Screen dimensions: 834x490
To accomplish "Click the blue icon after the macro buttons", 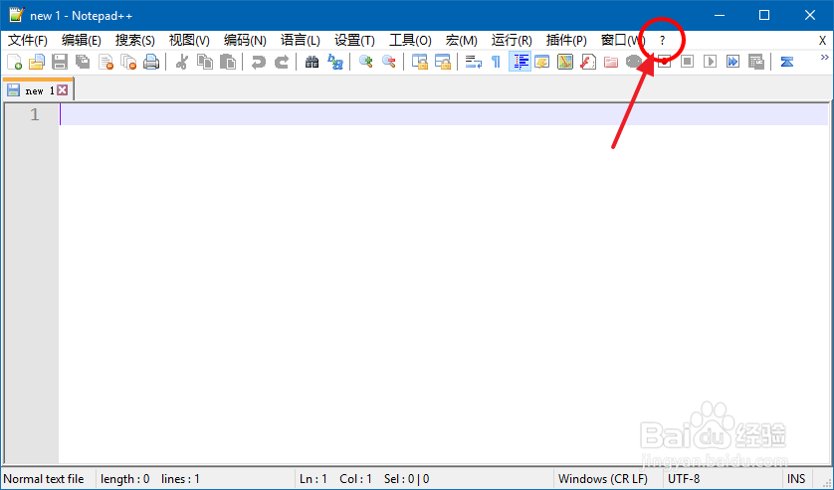I will 786,63.
